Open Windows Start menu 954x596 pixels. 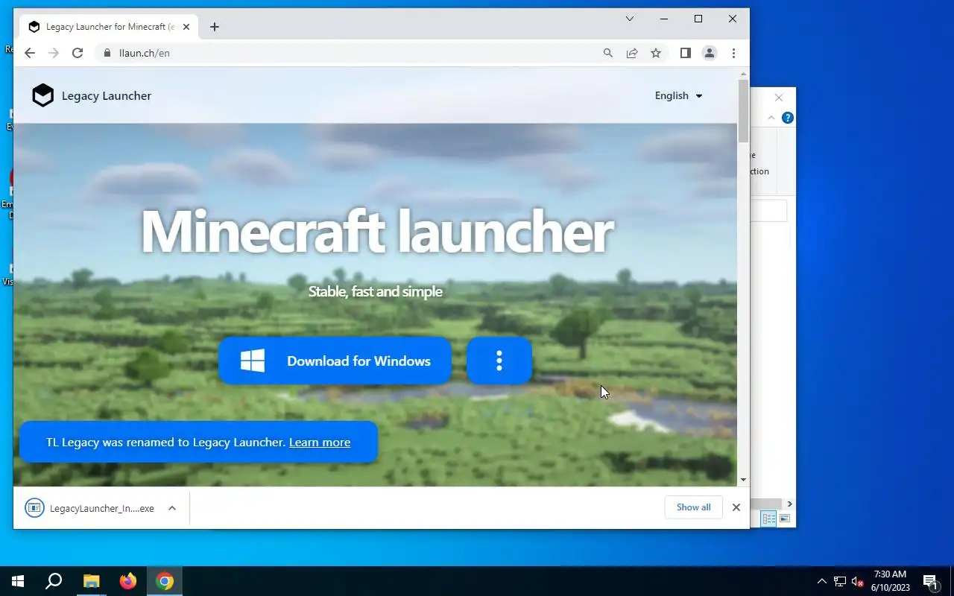[18, 581]
